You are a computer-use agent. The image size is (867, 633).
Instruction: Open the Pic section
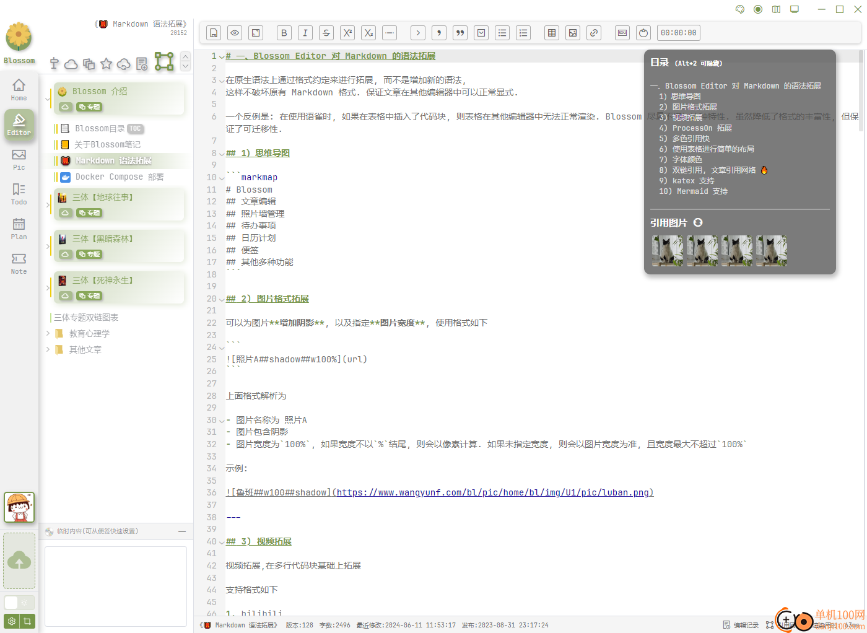19,159
